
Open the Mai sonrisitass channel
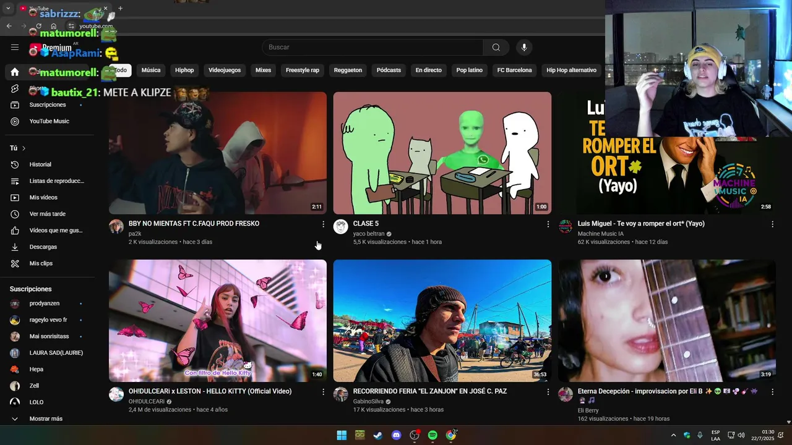(48, 336)
